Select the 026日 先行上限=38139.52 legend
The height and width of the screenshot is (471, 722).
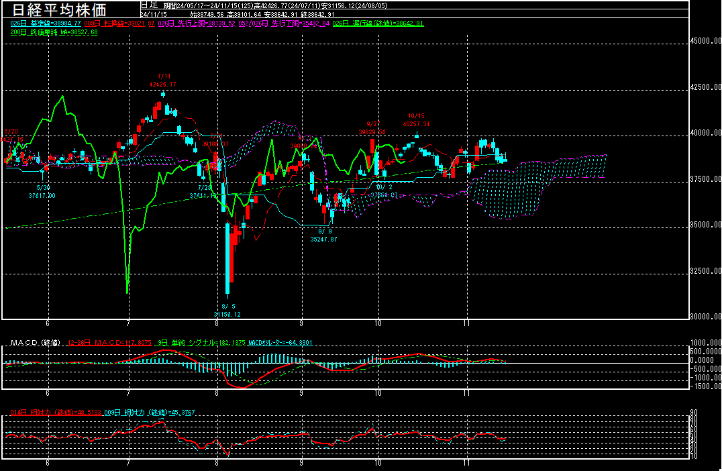197,23
